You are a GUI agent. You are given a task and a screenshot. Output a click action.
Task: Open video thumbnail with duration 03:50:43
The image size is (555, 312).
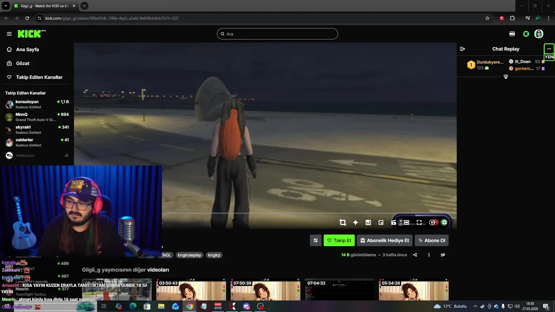coord(191,289)
